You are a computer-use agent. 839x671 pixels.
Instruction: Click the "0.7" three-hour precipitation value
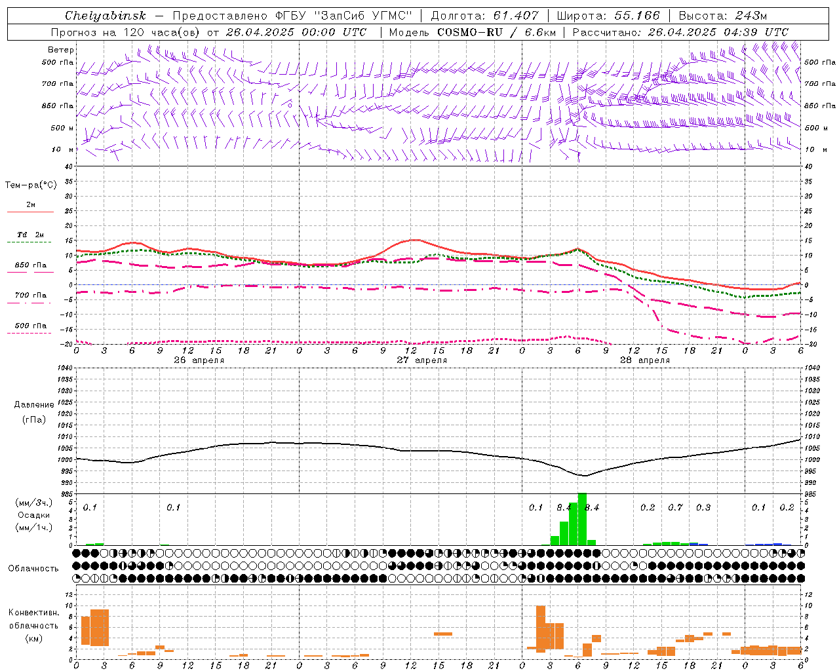pyautogui.click(x=675, y=508)
